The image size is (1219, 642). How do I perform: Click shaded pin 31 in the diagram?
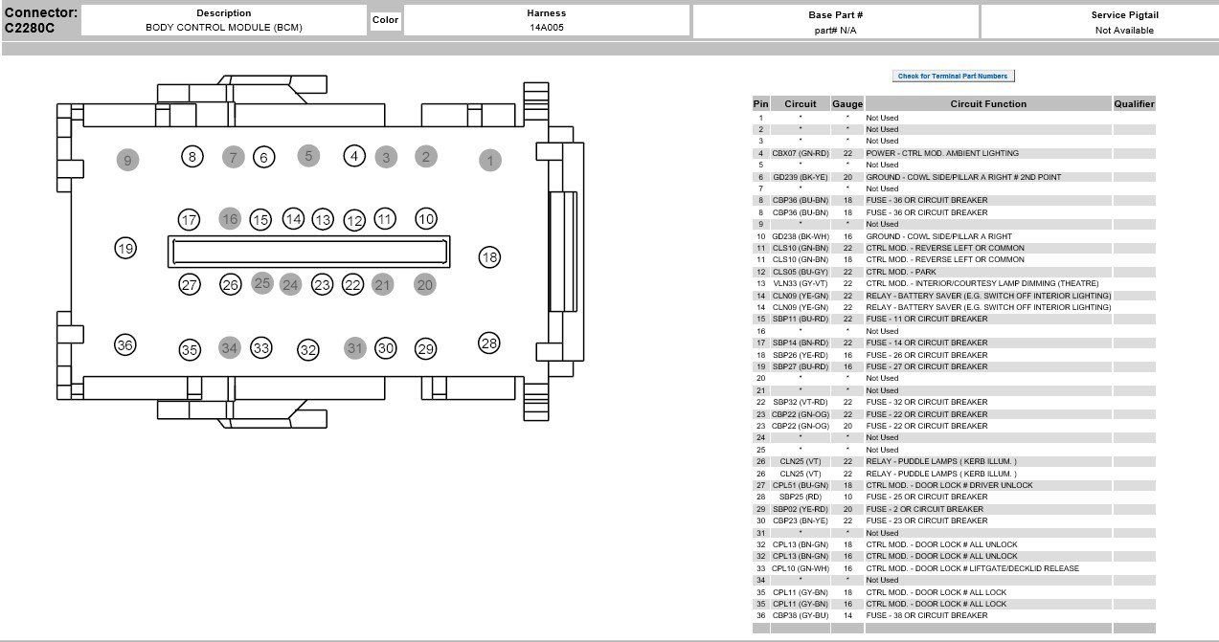click(355, 349)
